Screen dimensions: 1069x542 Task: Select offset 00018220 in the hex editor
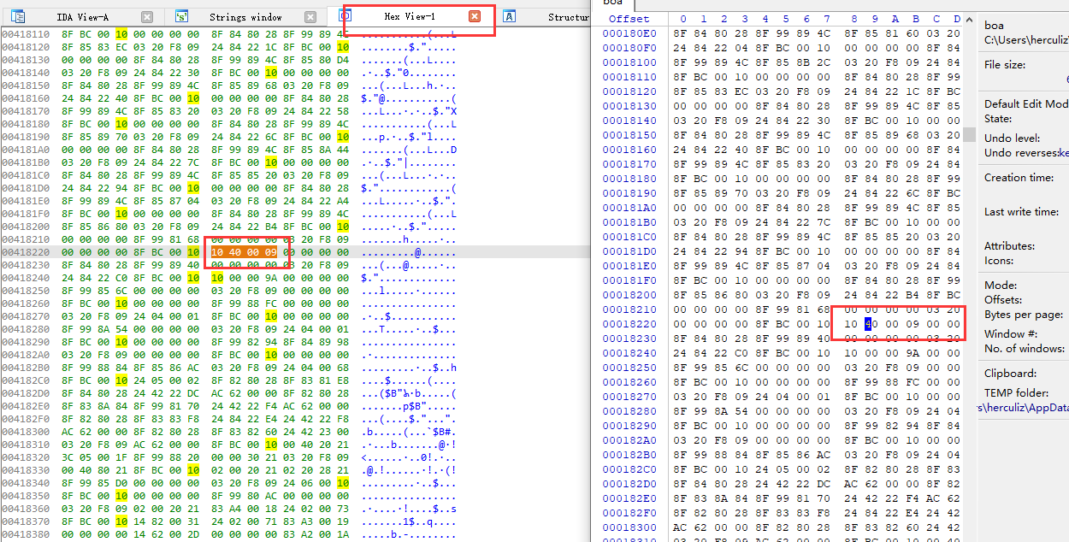(x=630, y=324)
